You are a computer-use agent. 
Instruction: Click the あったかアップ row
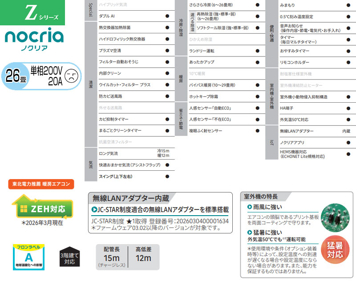[x=227, y=62]
